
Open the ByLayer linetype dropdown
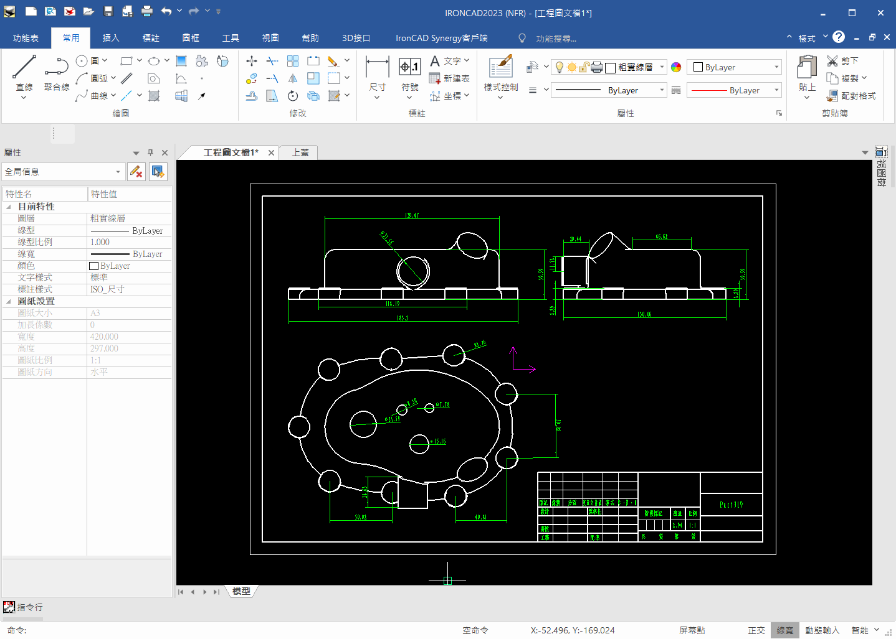tap(776, 90)
